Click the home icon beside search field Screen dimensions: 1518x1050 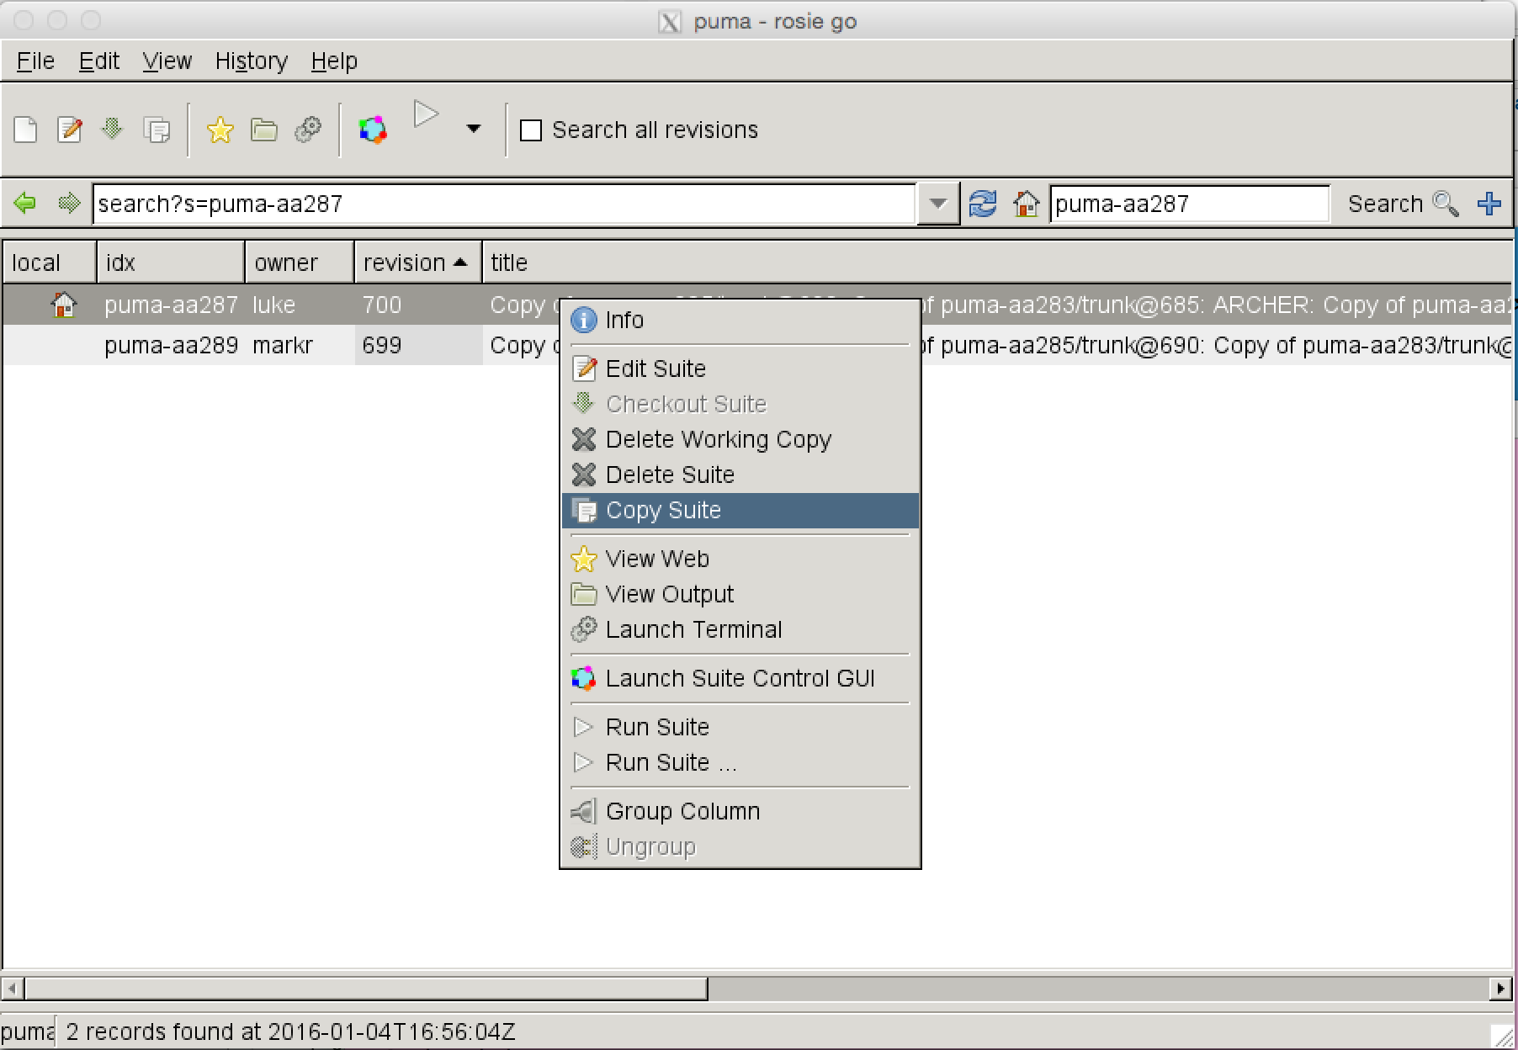tap(1026, 204)
